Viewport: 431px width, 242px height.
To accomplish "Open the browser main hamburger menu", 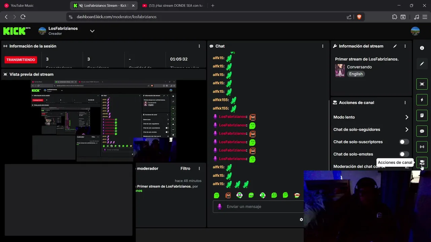I will tap(425, 17).
